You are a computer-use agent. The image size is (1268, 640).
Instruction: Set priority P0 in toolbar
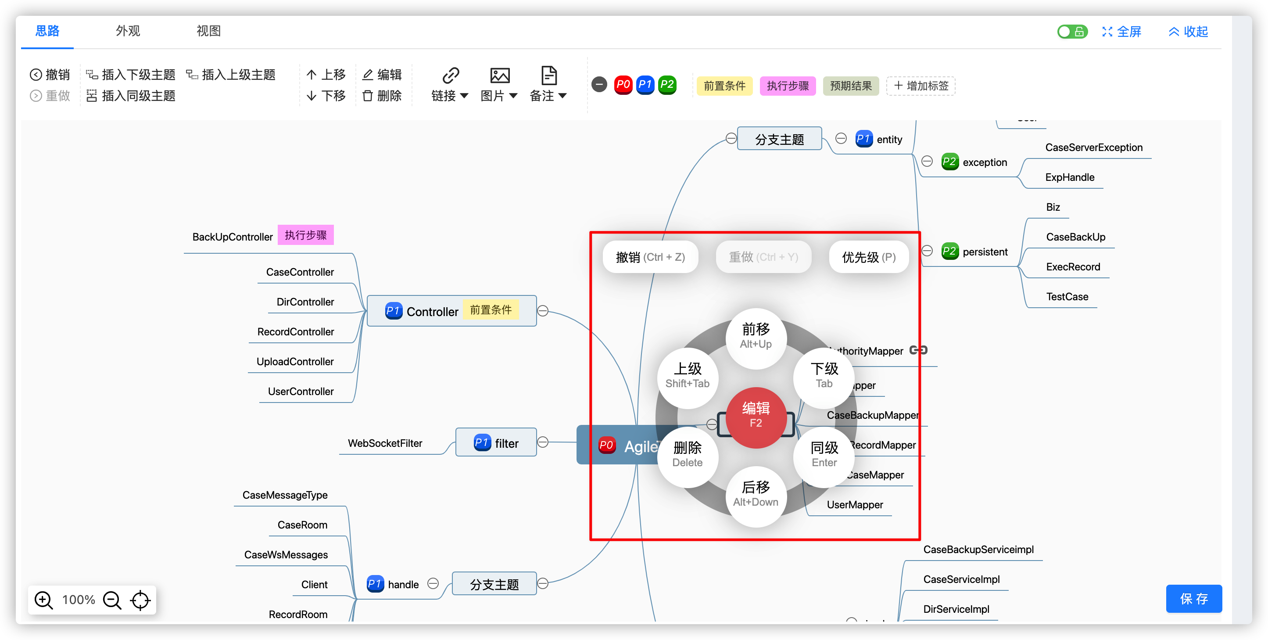[x=623, y=85]
